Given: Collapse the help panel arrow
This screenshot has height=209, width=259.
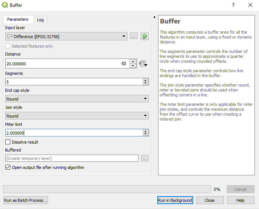Looking at the screenshot, I should coord(154,17).
